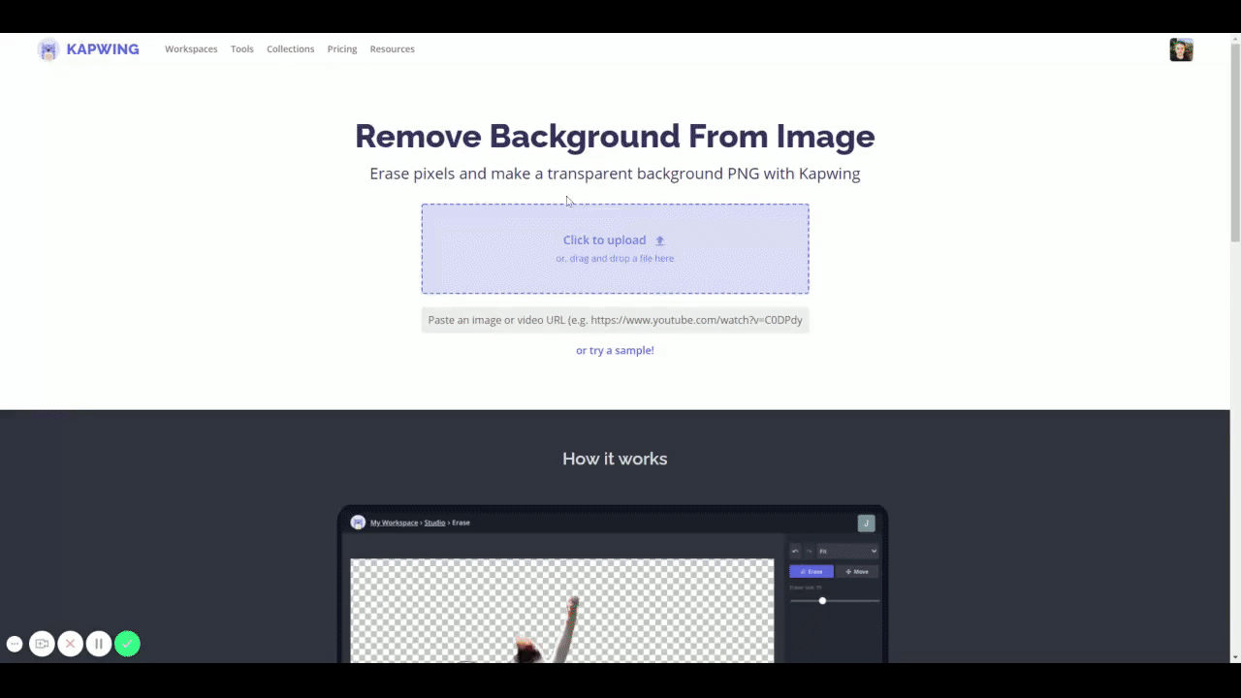
Task: Toggle the recorder camera button
Action: [x=42, y=644]
